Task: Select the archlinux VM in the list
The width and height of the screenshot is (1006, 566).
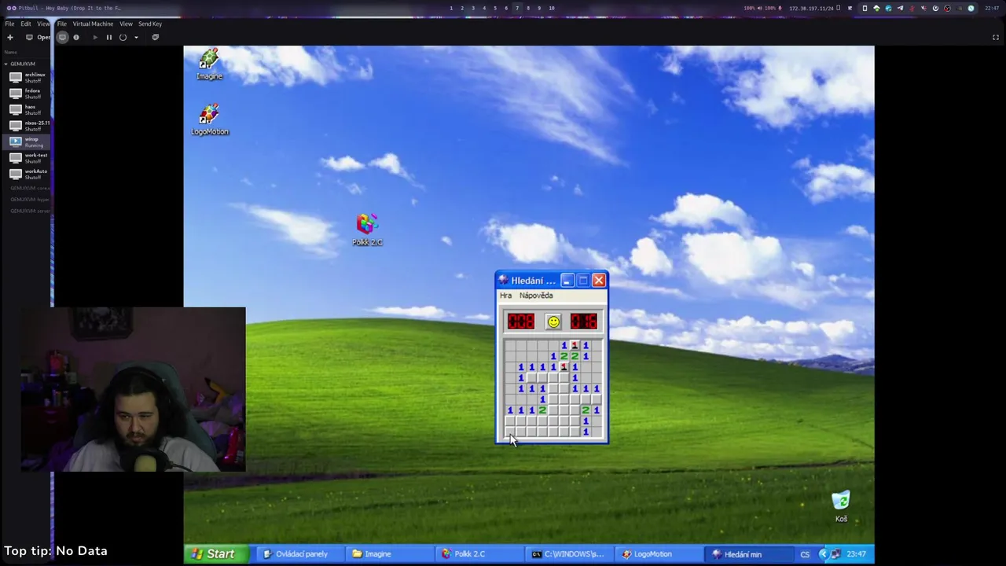Action: 28,77
